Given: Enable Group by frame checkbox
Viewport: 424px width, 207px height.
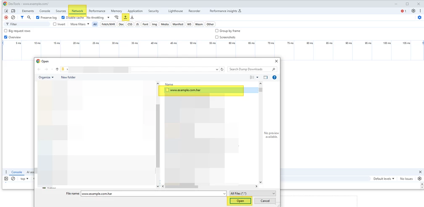Looking at the screenshot, I should tap(216, 31).
